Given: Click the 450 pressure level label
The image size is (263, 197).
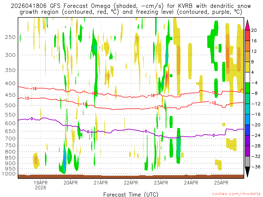Looking at the screenshot, I should coord(10,95).
